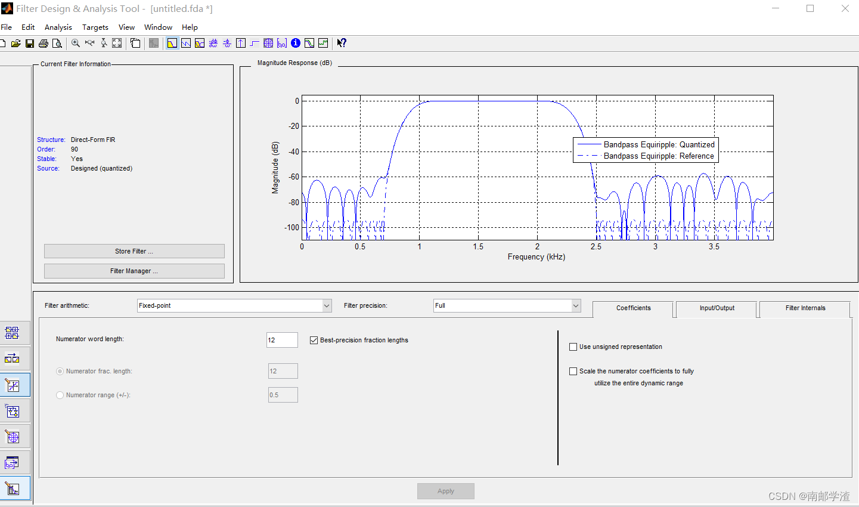Open the Filter Information view
This screenshot has height=507, width=859.
point(296,43)
